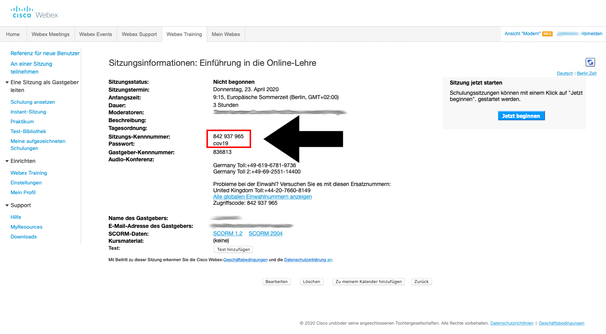Select Downloads in the Support section

(x=24, y=237)
